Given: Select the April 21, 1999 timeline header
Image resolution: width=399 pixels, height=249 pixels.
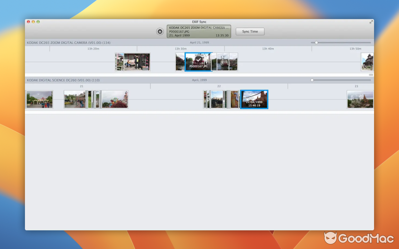Looking at the screenshot, I should click(199, 42).
